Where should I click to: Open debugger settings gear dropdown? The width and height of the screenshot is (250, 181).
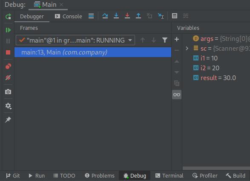(8, 106)
